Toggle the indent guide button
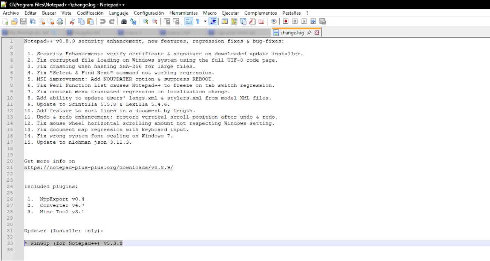 [213, 21]
